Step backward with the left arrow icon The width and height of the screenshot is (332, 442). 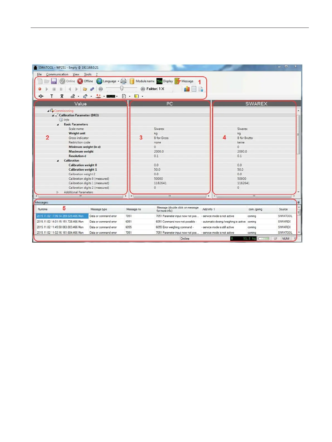point(70,89)
